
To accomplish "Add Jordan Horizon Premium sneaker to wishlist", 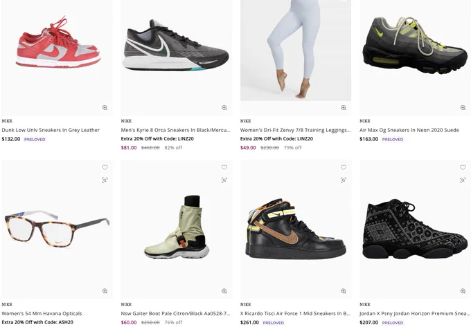I will tap(463, 167).
